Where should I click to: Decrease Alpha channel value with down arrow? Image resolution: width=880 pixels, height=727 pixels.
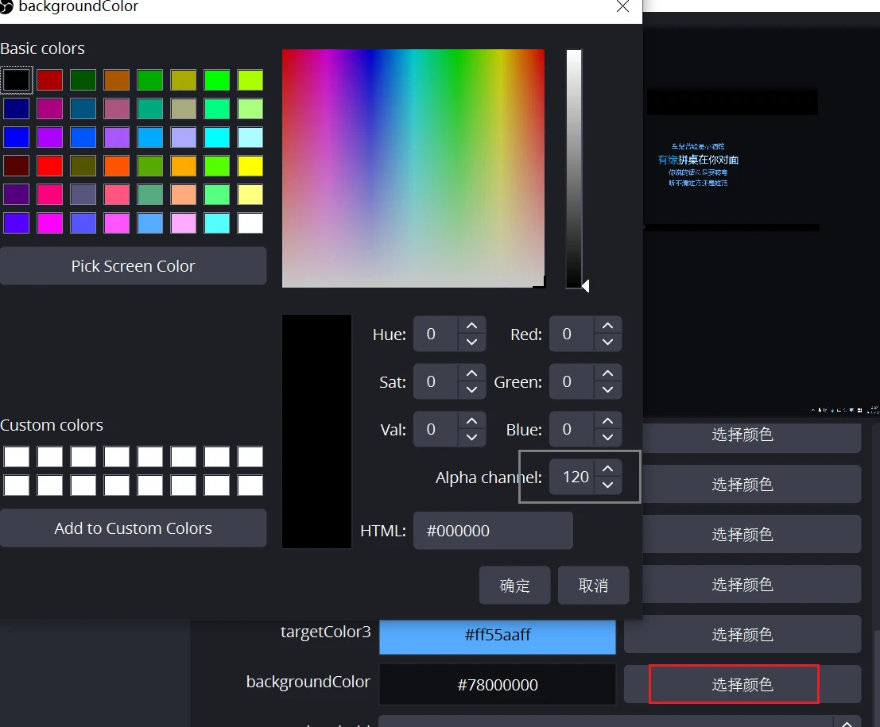pos(608,485)
